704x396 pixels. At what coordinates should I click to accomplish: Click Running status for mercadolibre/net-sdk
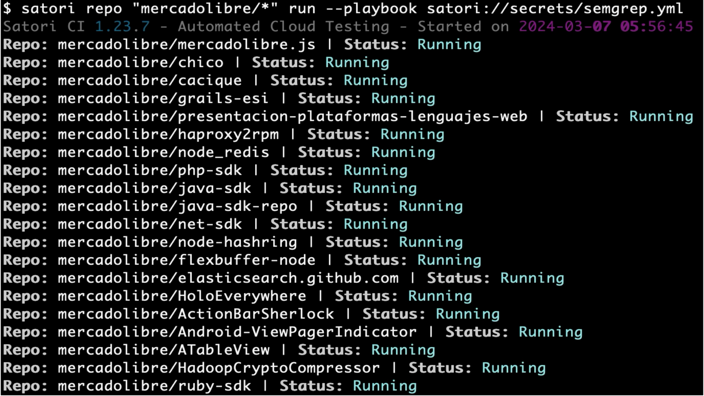point(375,224)
